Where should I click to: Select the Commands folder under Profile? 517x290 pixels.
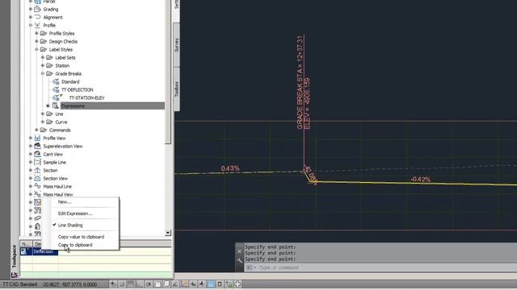click(60, 130)
